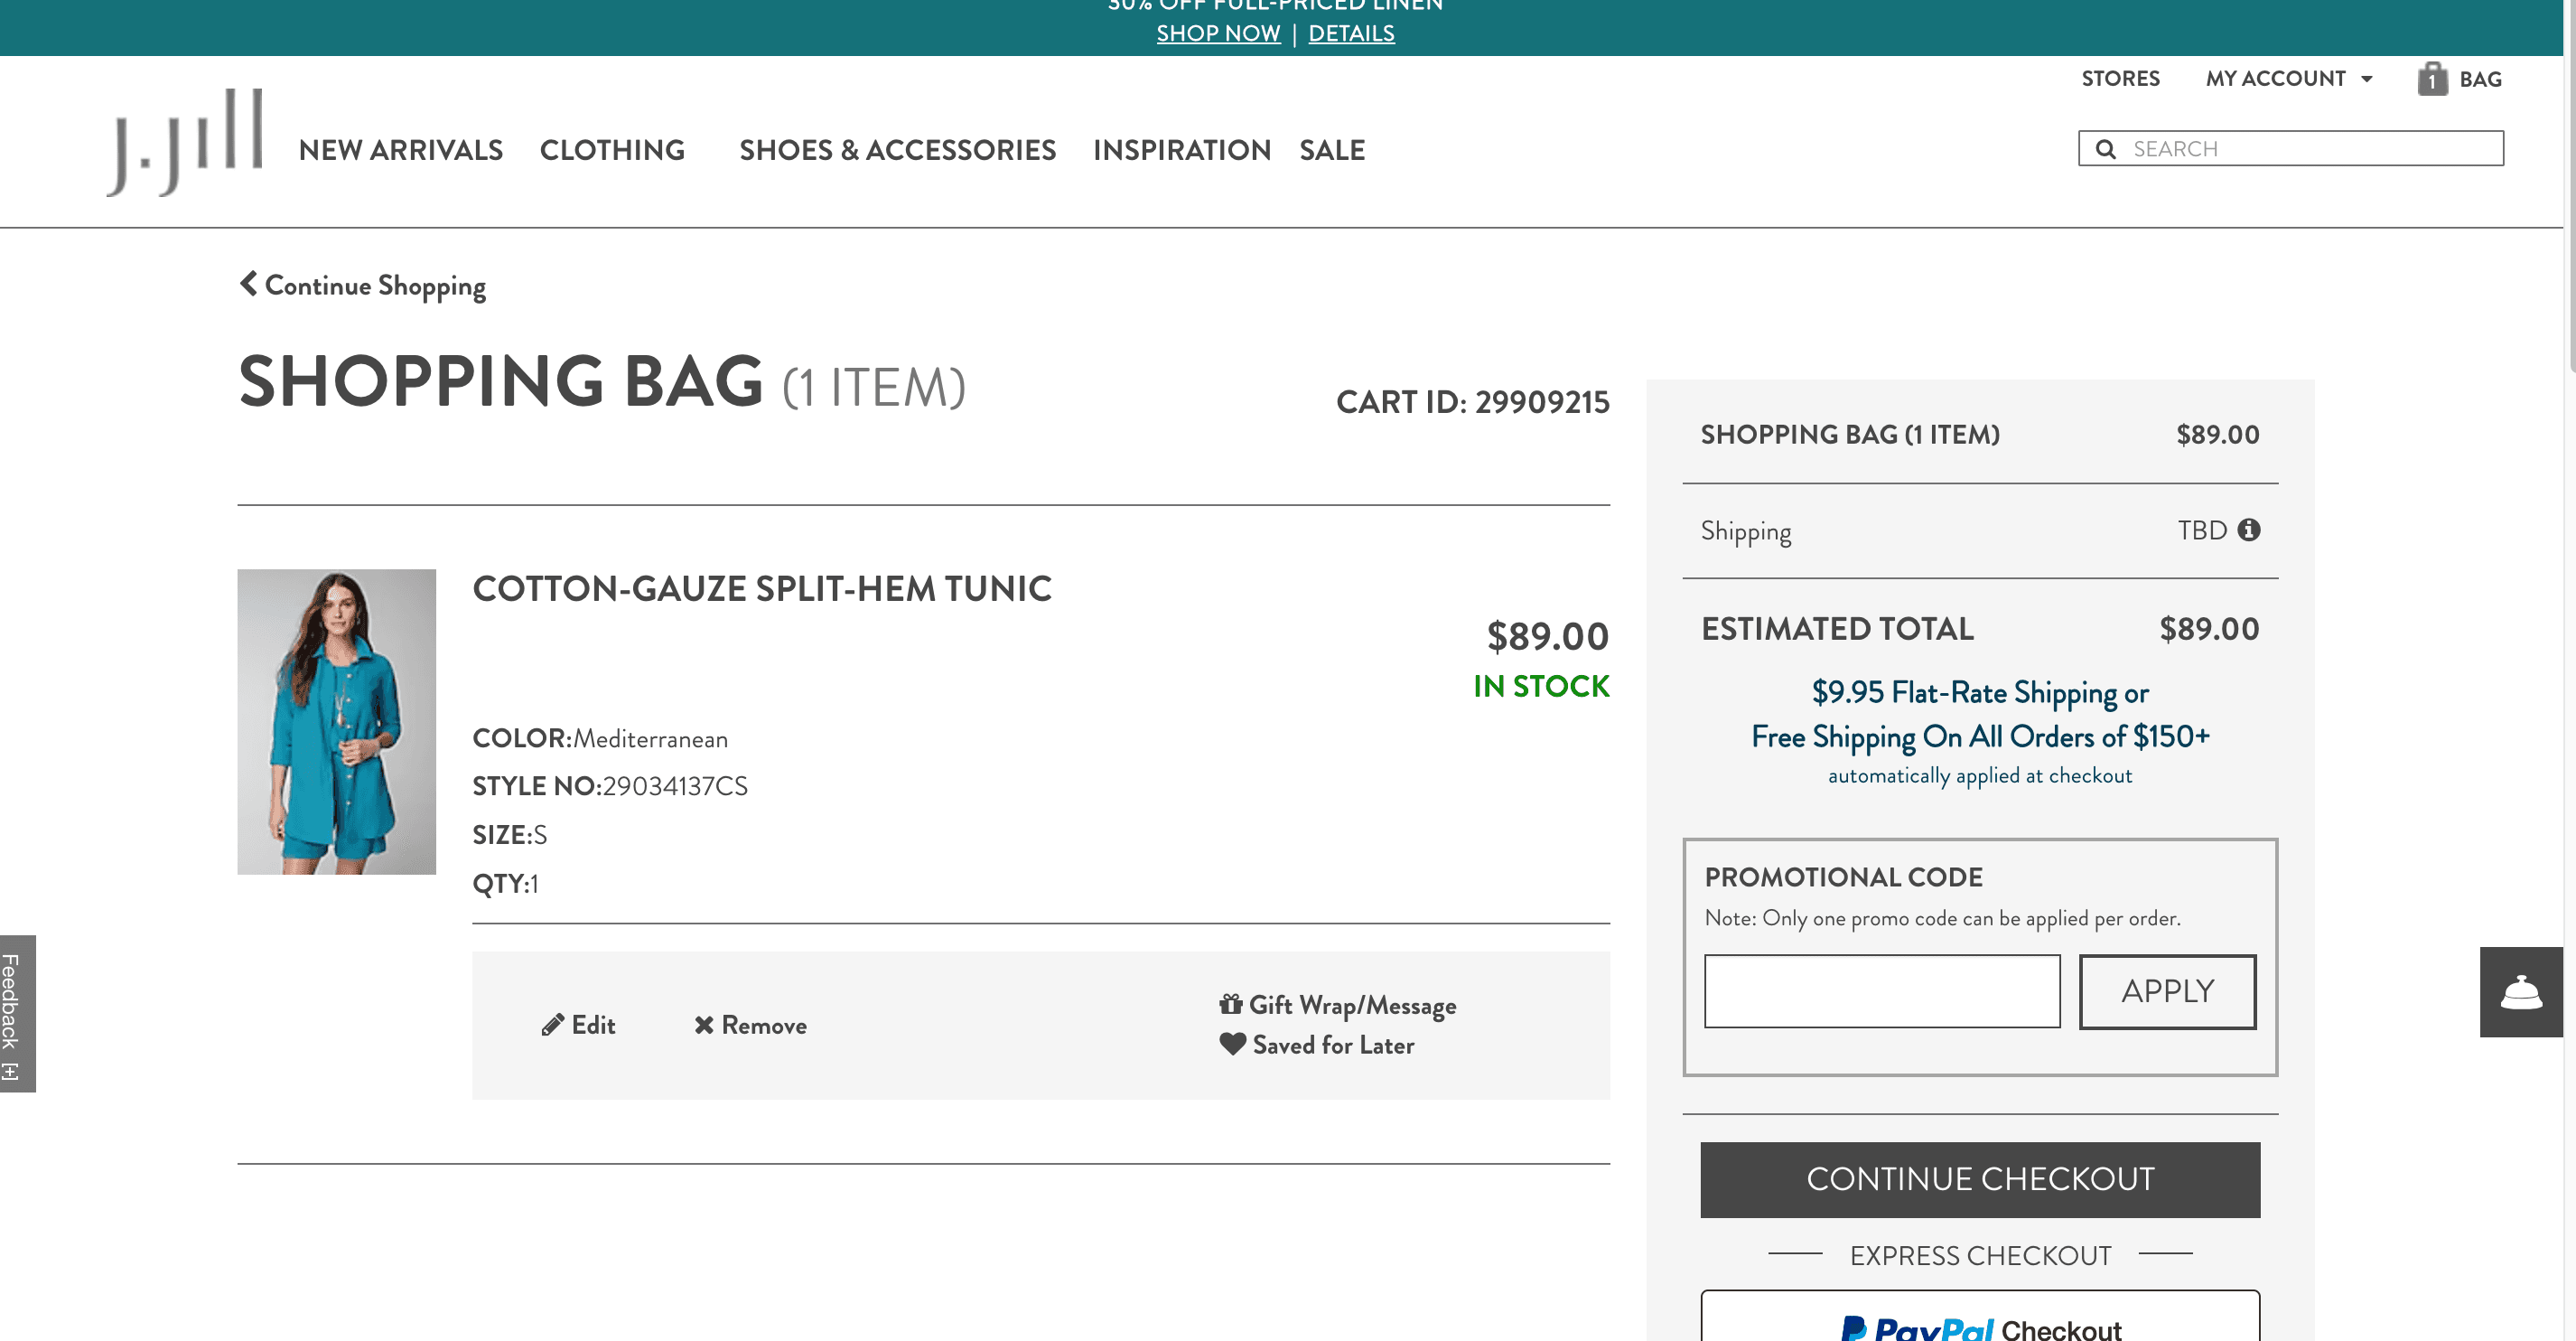Click the search magnifier icon
This screenshot has height=1341, width=2576.
pos(2105,149)
